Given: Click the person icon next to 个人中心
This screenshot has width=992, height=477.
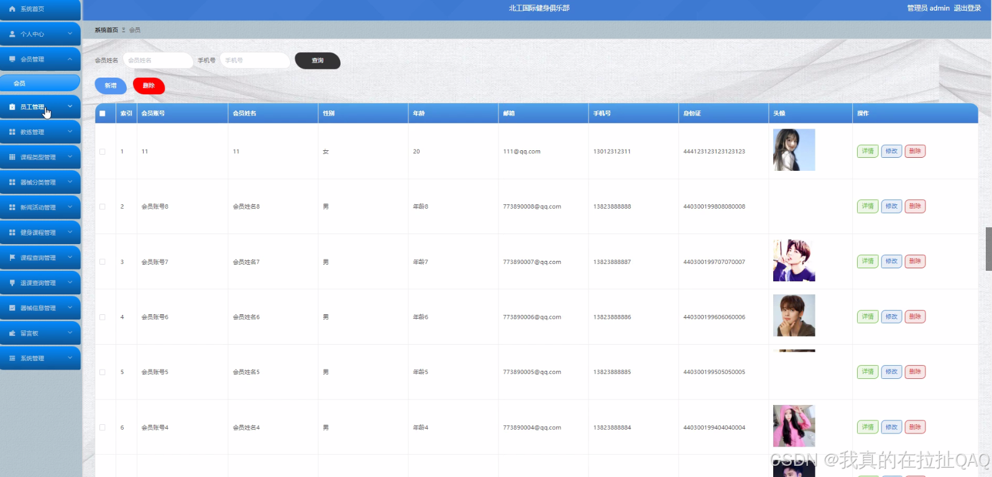Looking at the screenshot, I should tap(12, 34).
